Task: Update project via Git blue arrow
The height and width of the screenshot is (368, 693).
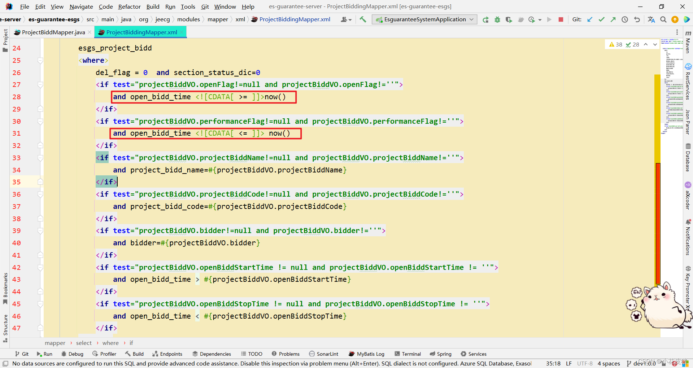Action: click(x=590, y=19)
